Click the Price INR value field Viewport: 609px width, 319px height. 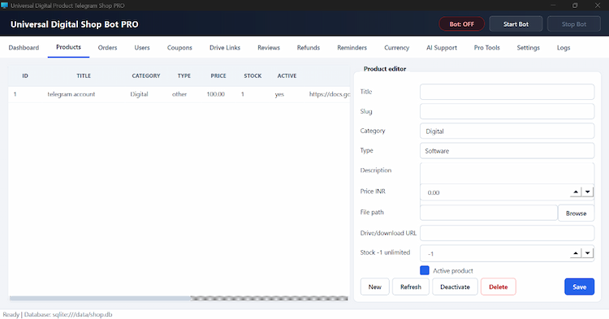495,192
